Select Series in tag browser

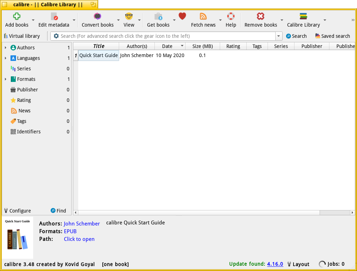click(x=24, y=68)
